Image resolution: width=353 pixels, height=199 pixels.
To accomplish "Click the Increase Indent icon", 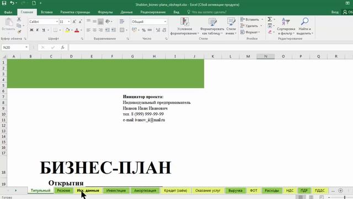I will click(114, 30).
